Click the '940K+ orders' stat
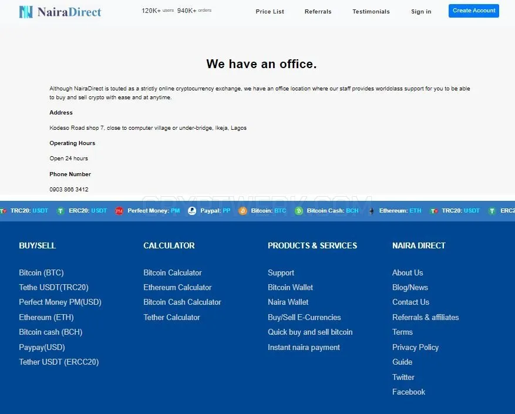This screenshot has width=515, height=414. click(x=194, y=11)
